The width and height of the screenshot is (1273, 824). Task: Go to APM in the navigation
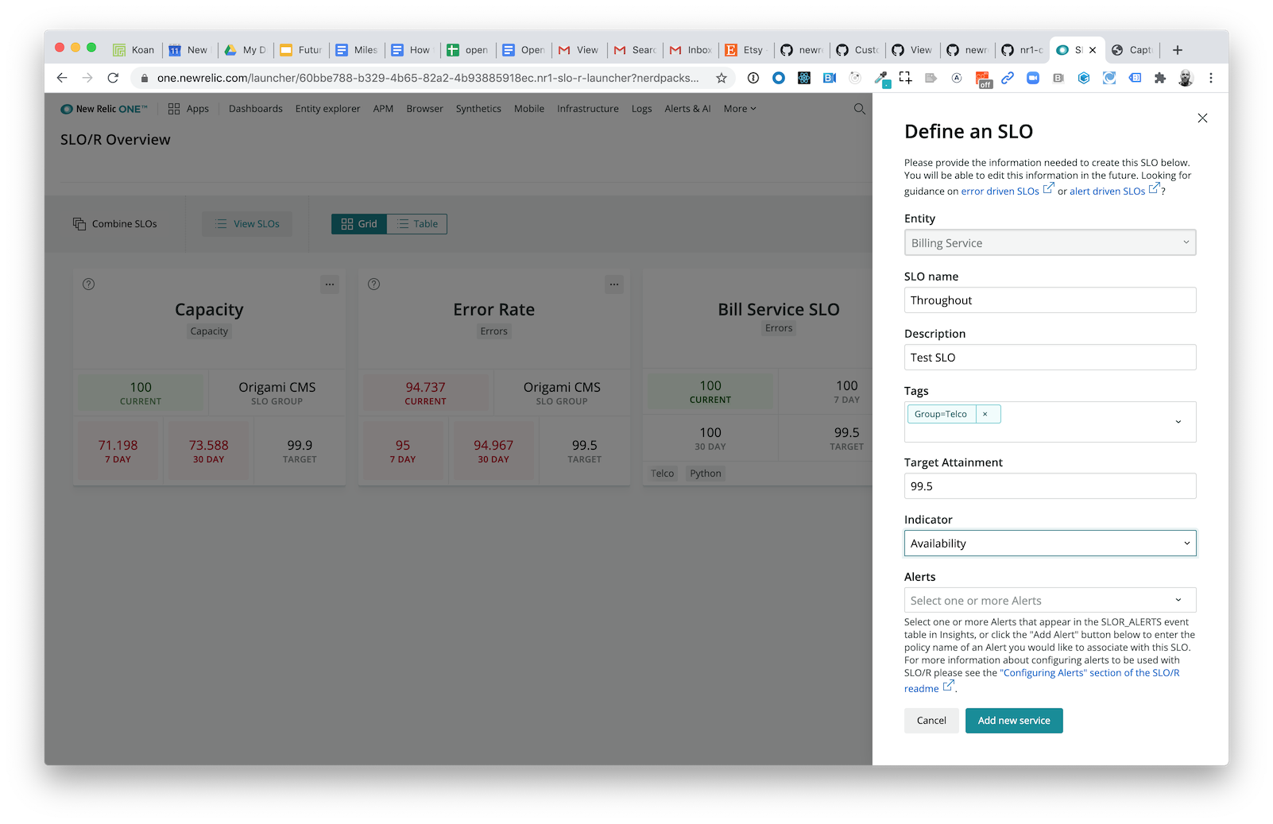pos(383,109)
